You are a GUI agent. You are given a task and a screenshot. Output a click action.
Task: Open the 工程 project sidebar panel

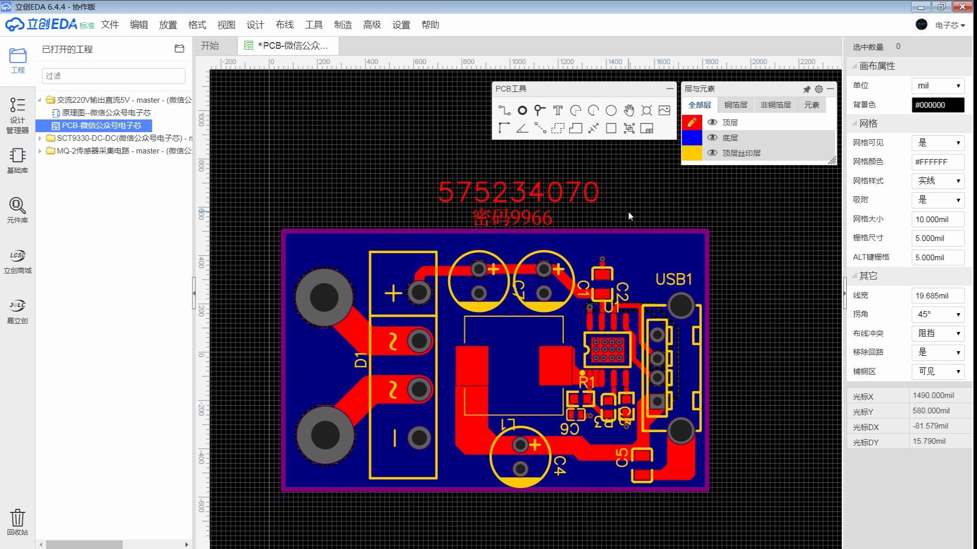pos(18,60)
